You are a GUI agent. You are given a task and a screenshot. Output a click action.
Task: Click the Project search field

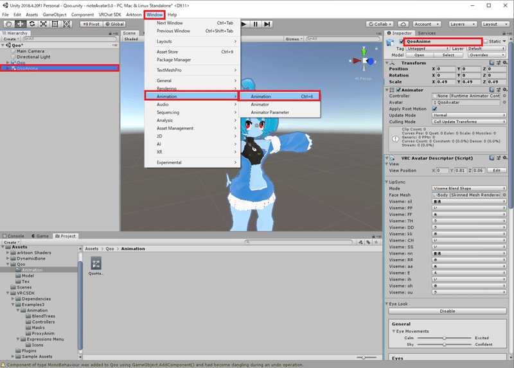click(299, 242)
